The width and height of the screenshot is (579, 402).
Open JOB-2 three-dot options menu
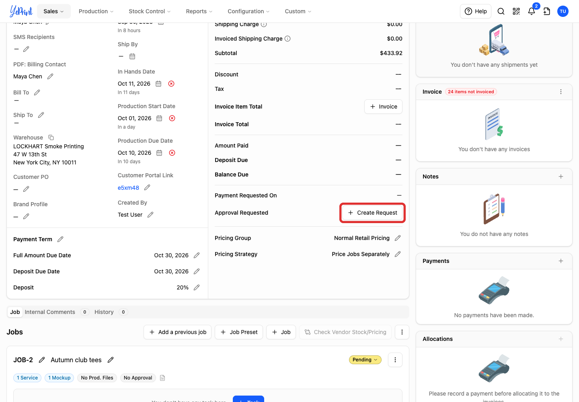tap(395, 360)
